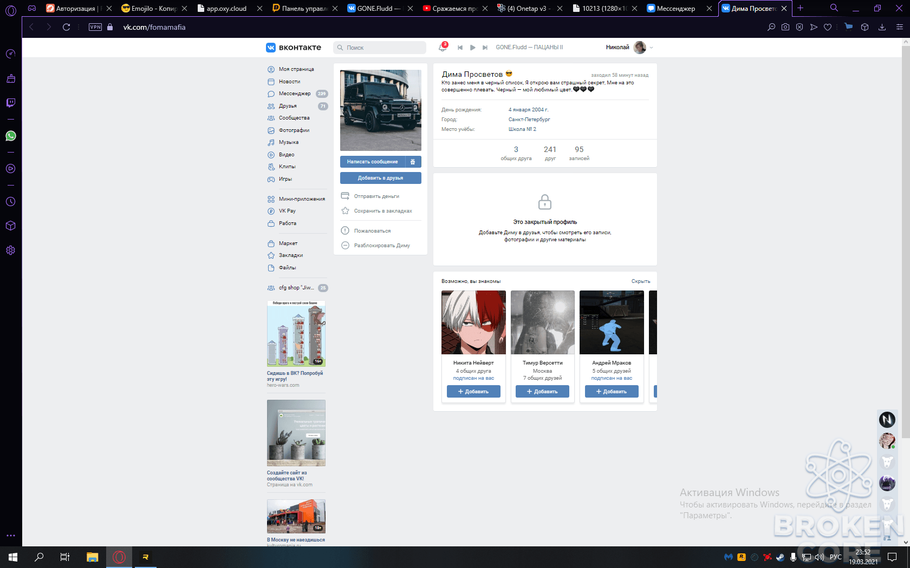Image resolution: width=910 pixels, height=568 pixels.
Task: Click the heart bookmark icon in toolbar
Action: tap(828, 27)
